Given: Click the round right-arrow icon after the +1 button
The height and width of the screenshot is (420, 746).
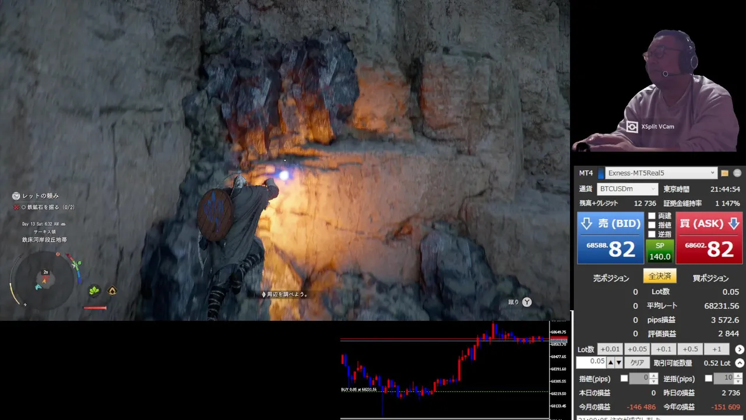Looking at the screenshot, I should tap(740, 349).
